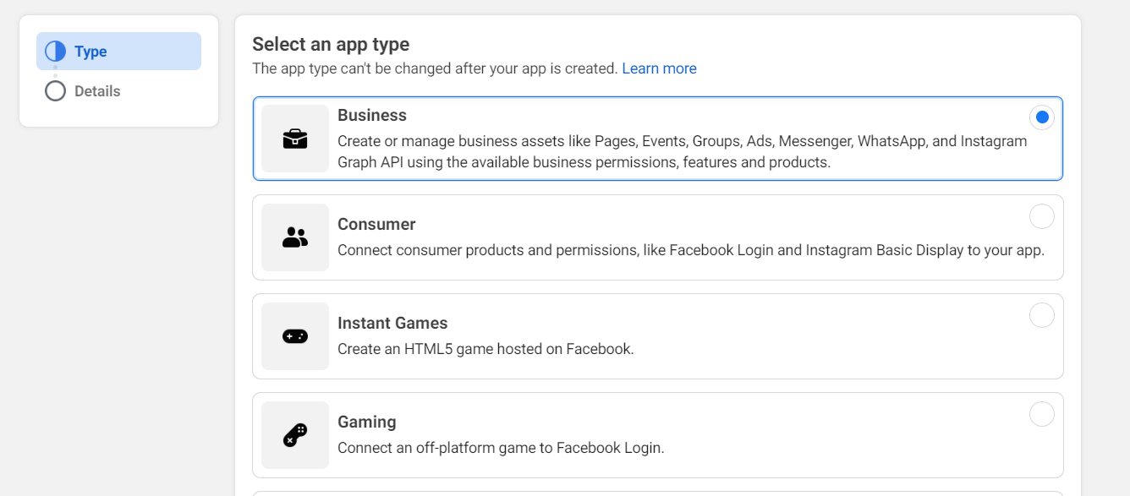Choose the Consumer radio button
The image size is (1130, 496).
point(1042,216)
